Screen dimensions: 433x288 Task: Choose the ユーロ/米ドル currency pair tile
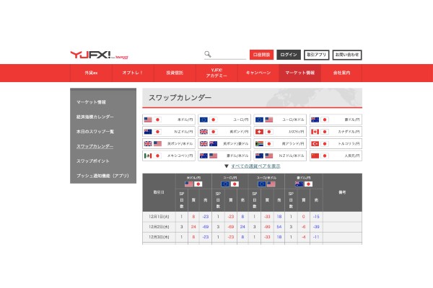280,120
